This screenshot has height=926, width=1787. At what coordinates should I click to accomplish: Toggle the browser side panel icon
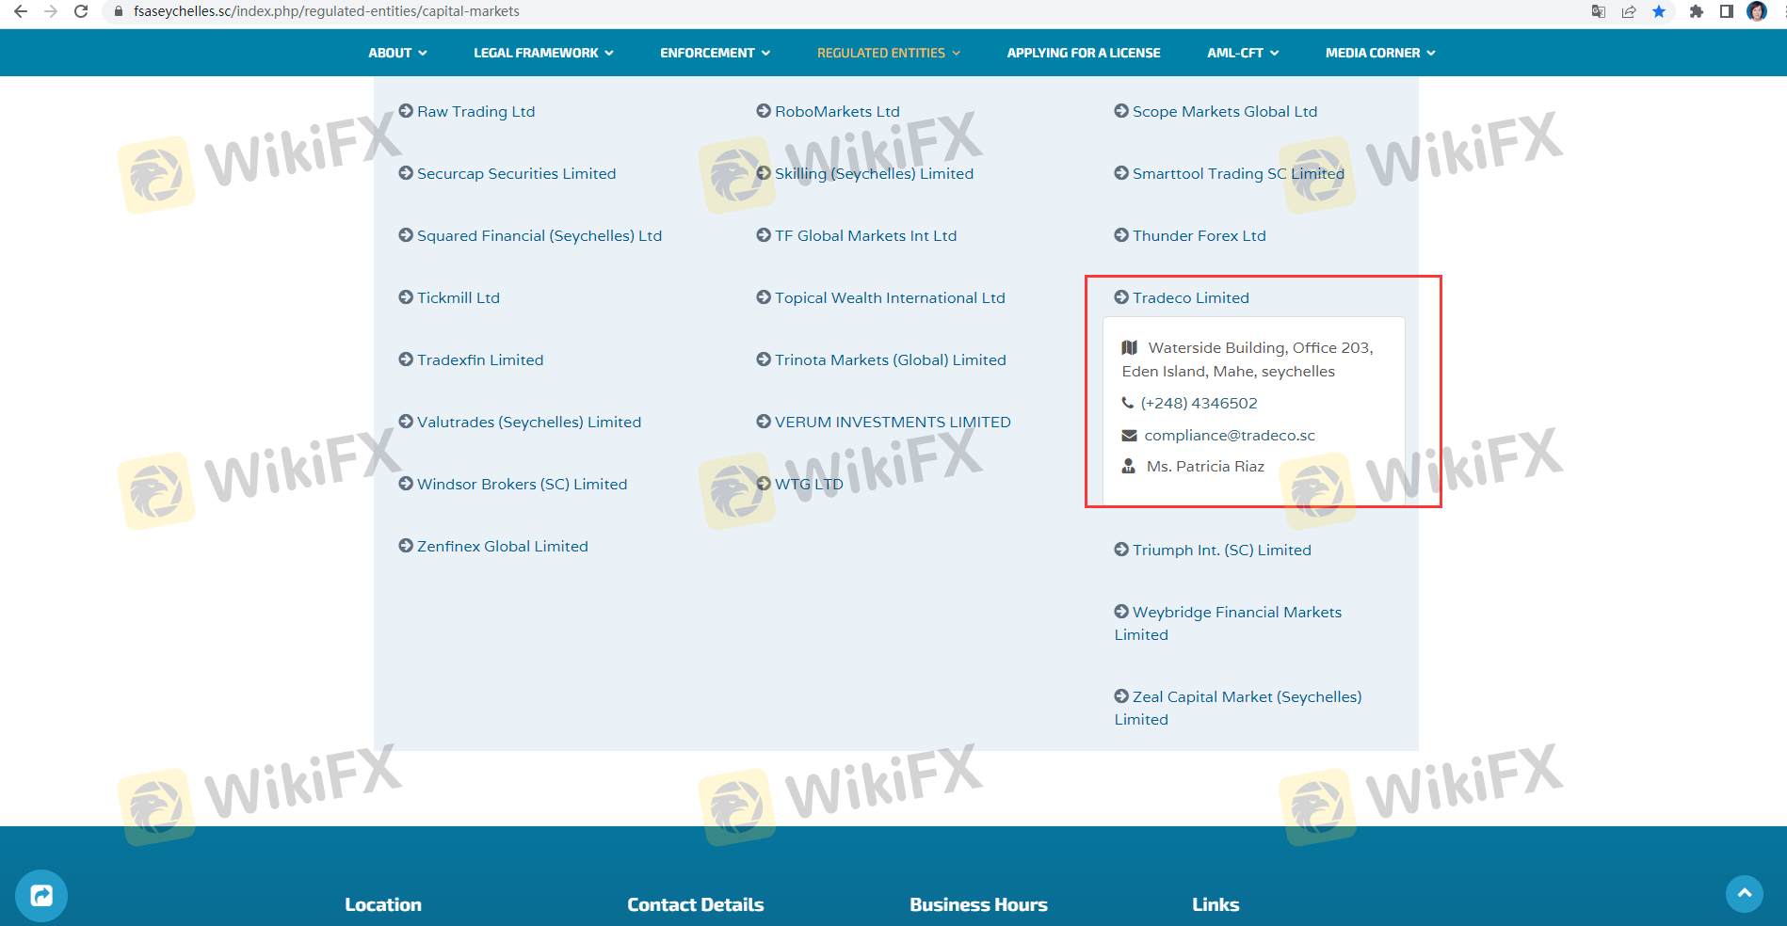[x=1727, y=11]
